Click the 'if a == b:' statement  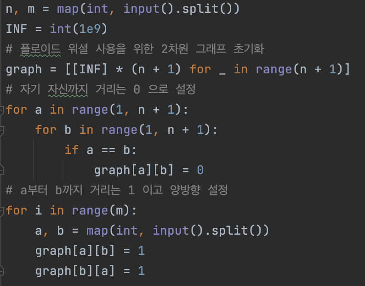pos(100,150)
